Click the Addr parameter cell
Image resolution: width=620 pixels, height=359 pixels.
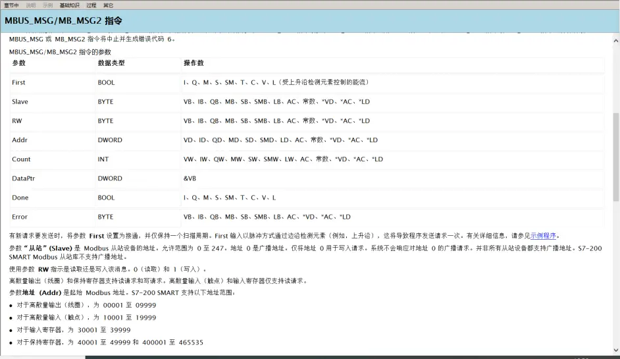coord(19,140)
